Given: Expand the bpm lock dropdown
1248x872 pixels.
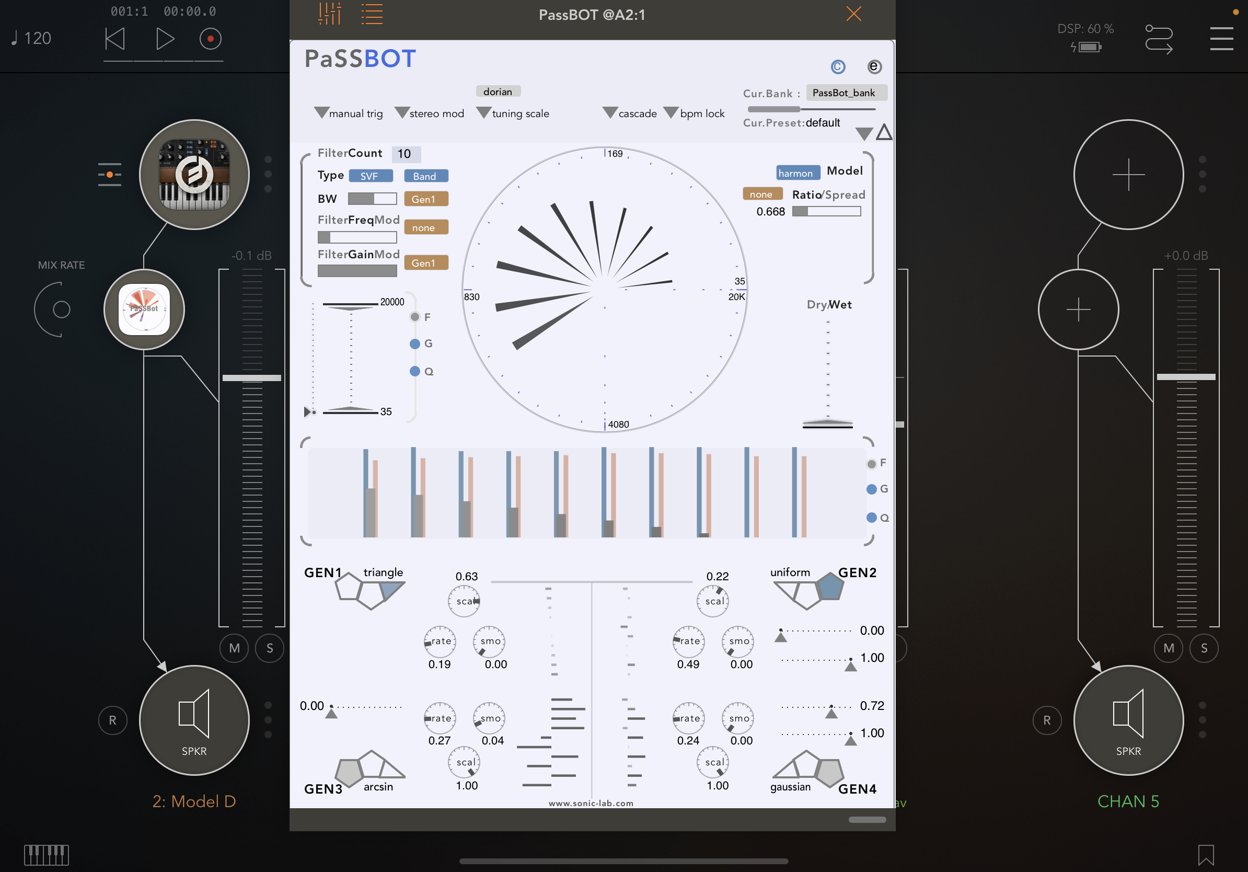Looking at the screenshot, I should point(695,113).
